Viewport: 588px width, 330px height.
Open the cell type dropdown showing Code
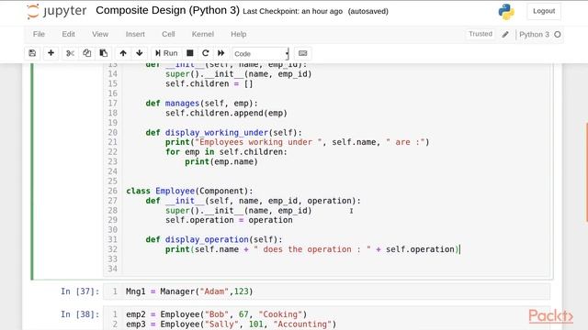coord(261,53)
